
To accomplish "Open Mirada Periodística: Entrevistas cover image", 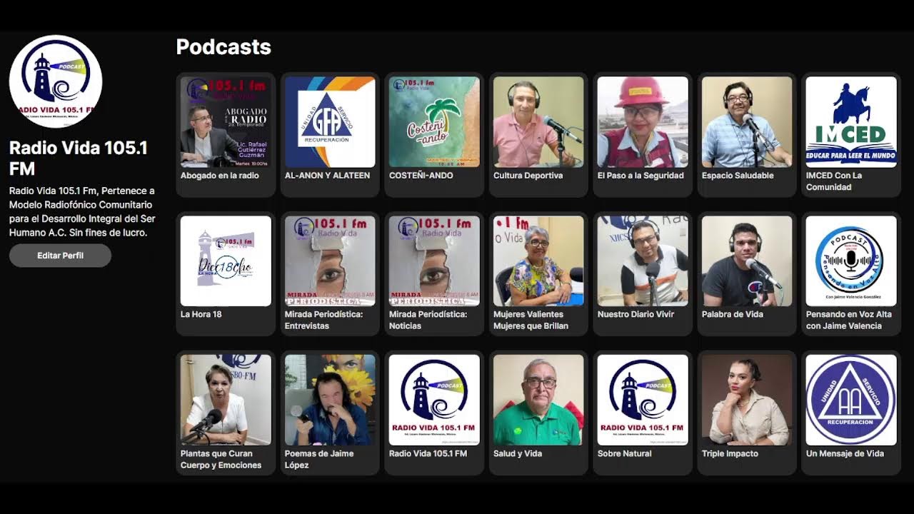I will coord(330,261).
